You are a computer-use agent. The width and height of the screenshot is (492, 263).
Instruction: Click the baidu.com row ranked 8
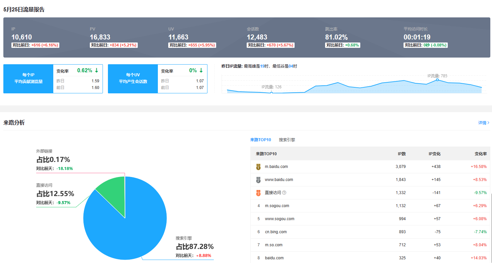point(370,257)
